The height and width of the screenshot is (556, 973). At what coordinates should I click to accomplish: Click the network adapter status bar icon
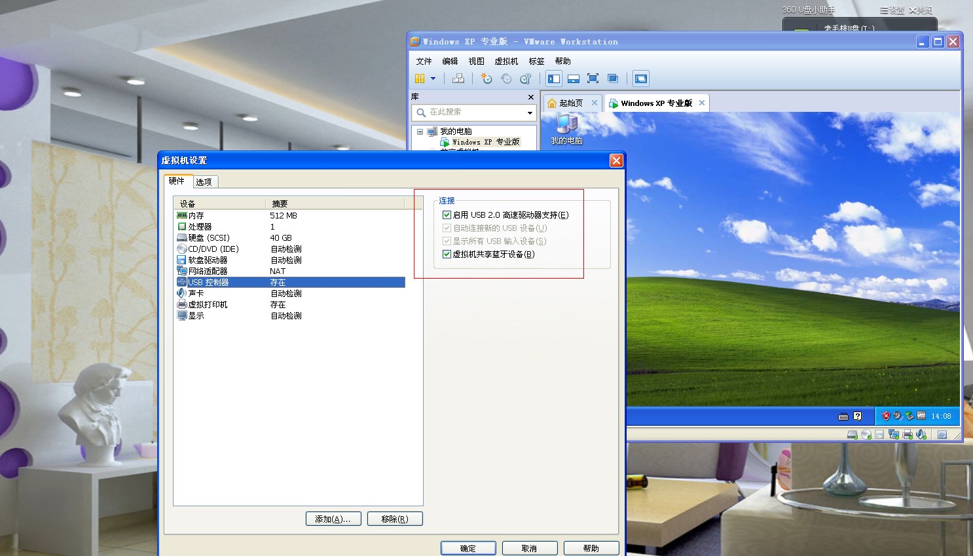coord(893,434)
